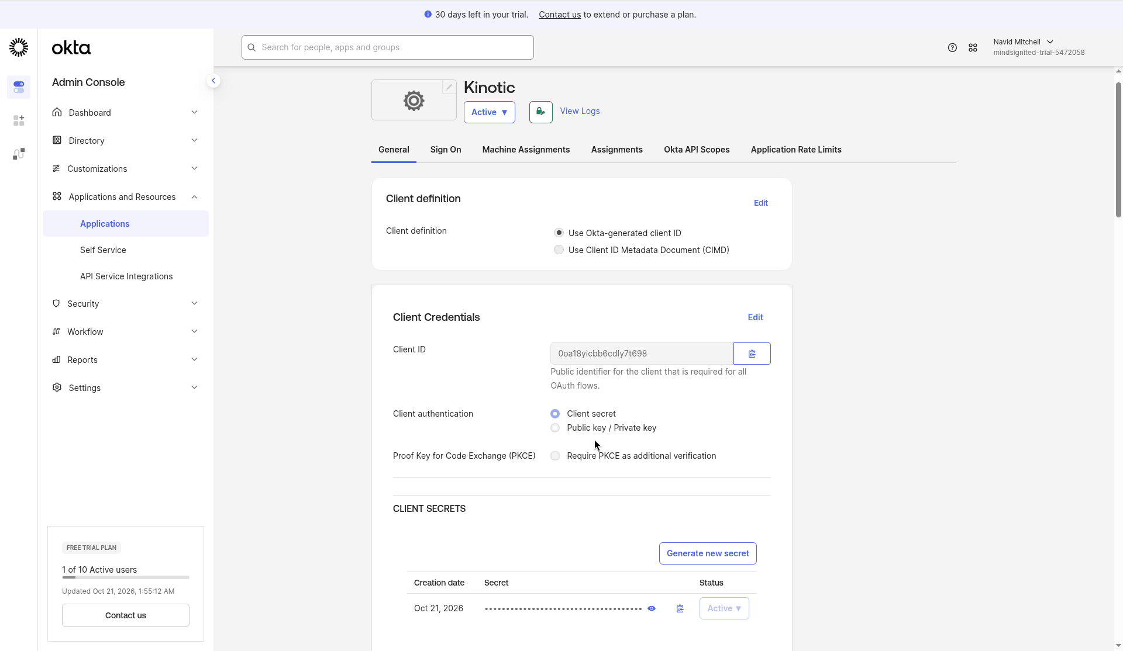This screenshot has width=1123, height=651.
Task: Select Use Client ID Metadata Document option
Action: coord(559,250)
